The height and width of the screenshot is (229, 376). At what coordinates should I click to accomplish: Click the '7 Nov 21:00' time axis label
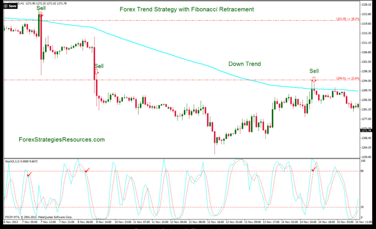67,222
